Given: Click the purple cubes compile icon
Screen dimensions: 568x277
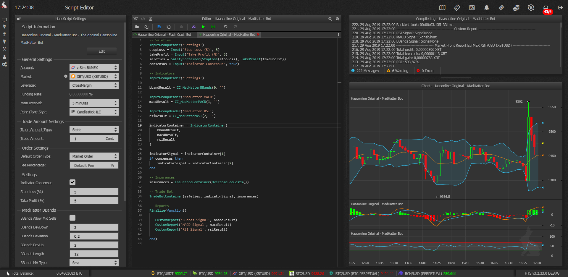Looking at the screenshot, I should pyautogui.click(x=194, y=27).
